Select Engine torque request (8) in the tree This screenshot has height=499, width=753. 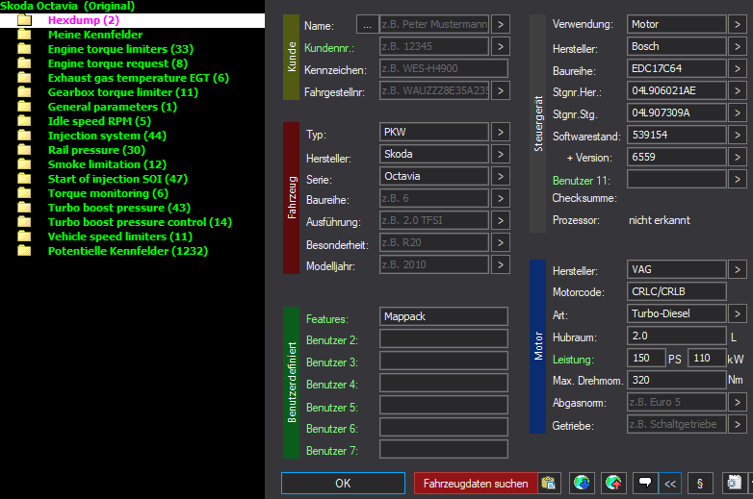click(117, 63)
